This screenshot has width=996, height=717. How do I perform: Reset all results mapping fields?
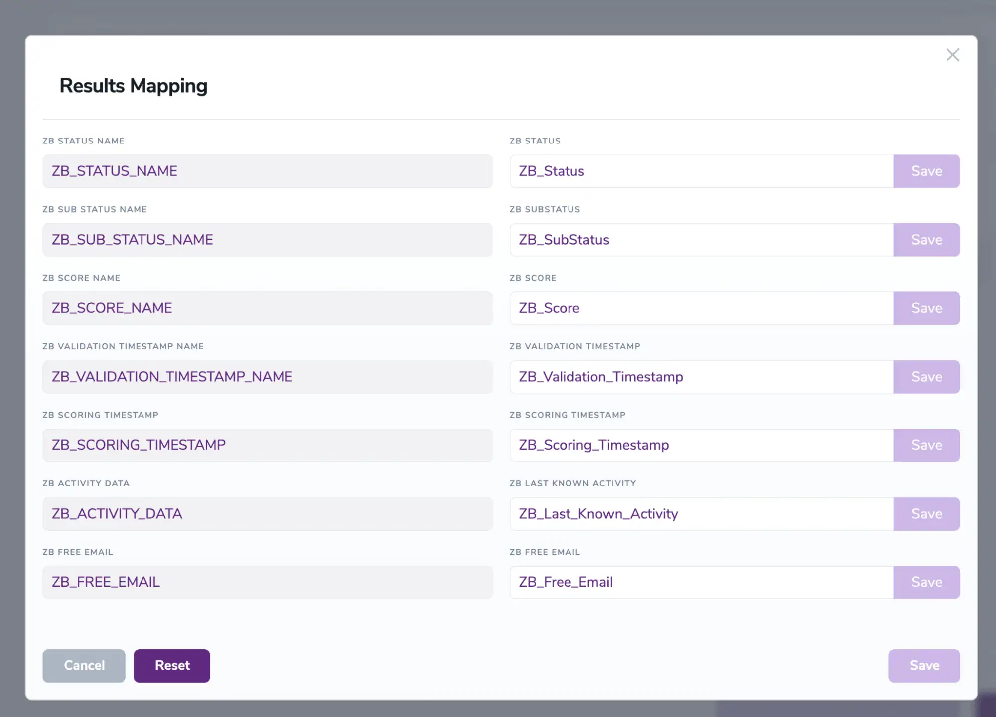tap(171, 665)
